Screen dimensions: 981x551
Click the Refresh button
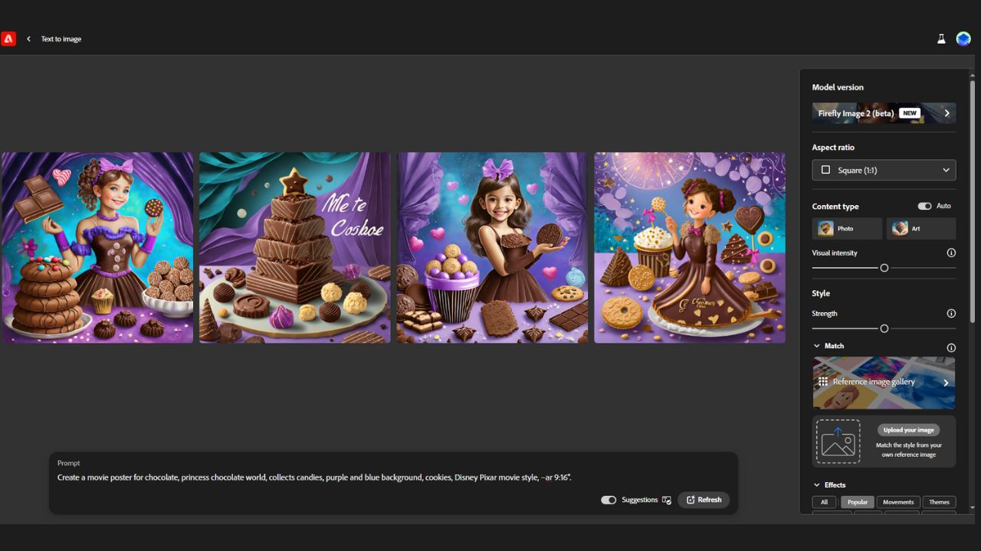click(704, 500)
